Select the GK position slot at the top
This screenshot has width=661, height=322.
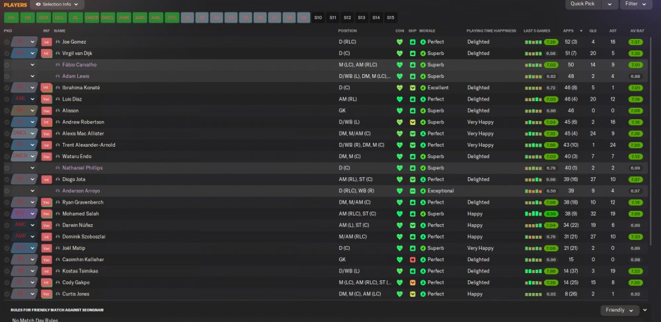[x=11, y=18]
